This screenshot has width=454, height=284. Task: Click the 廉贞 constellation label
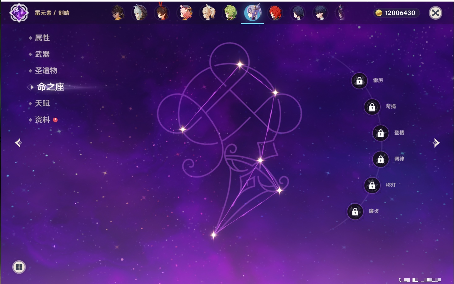click(374, 211)
